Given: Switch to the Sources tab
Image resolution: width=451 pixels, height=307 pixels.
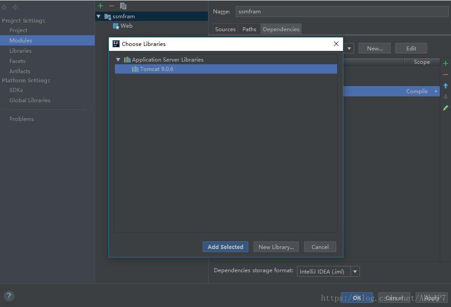Looking at the screenshot, I should 225,29.
